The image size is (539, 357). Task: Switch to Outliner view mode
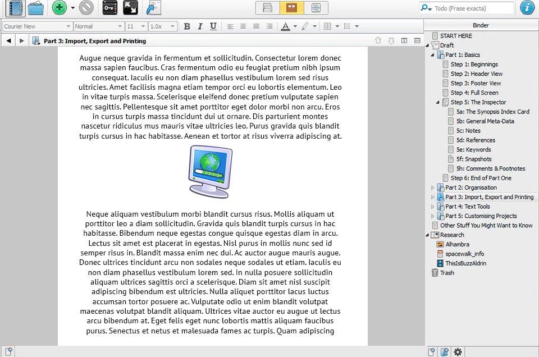[316, 8]
